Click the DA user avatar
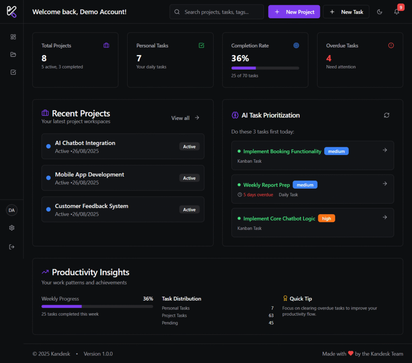Viewport: 412px width, 363px height. [12, 210]
